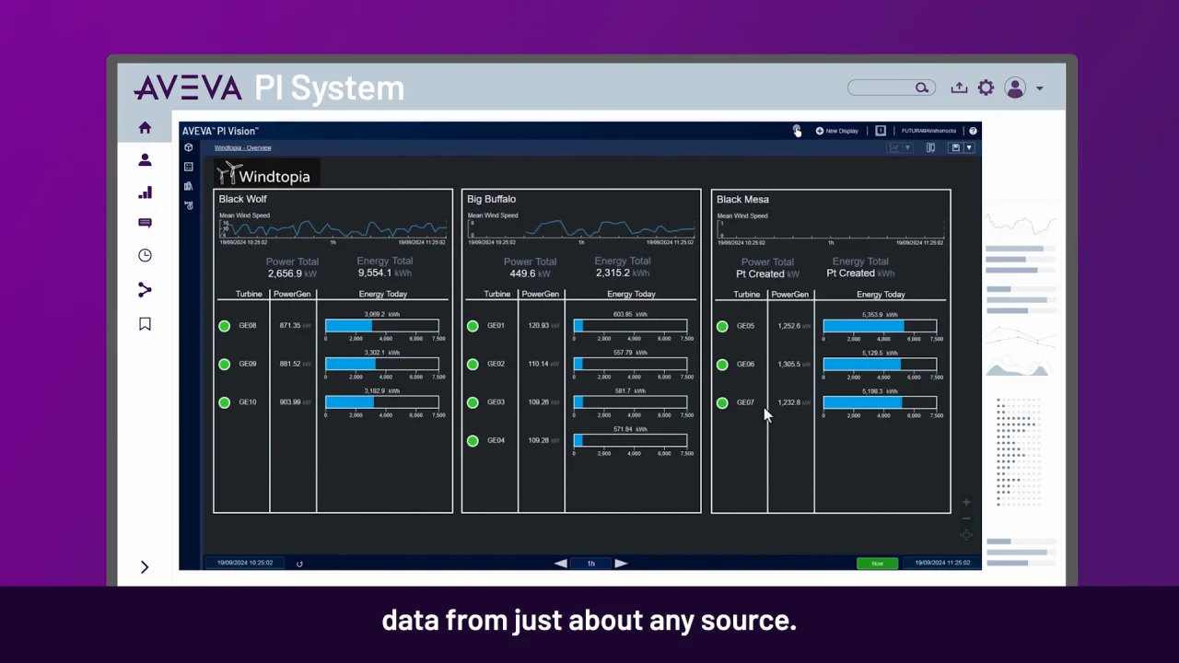1179x663 pixels.
Task: Open the user profile sidebar icon
Action: point(145,160)
